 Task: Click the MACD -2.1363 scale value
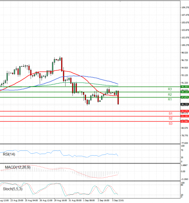tap(185, 179)
